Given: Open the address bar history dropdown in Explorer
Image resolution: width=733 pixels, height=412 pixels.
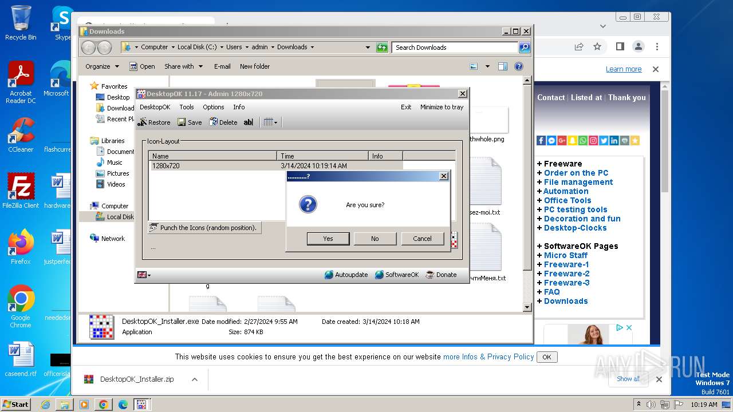Looking at the screenshot, I should (x=368, y=47).
